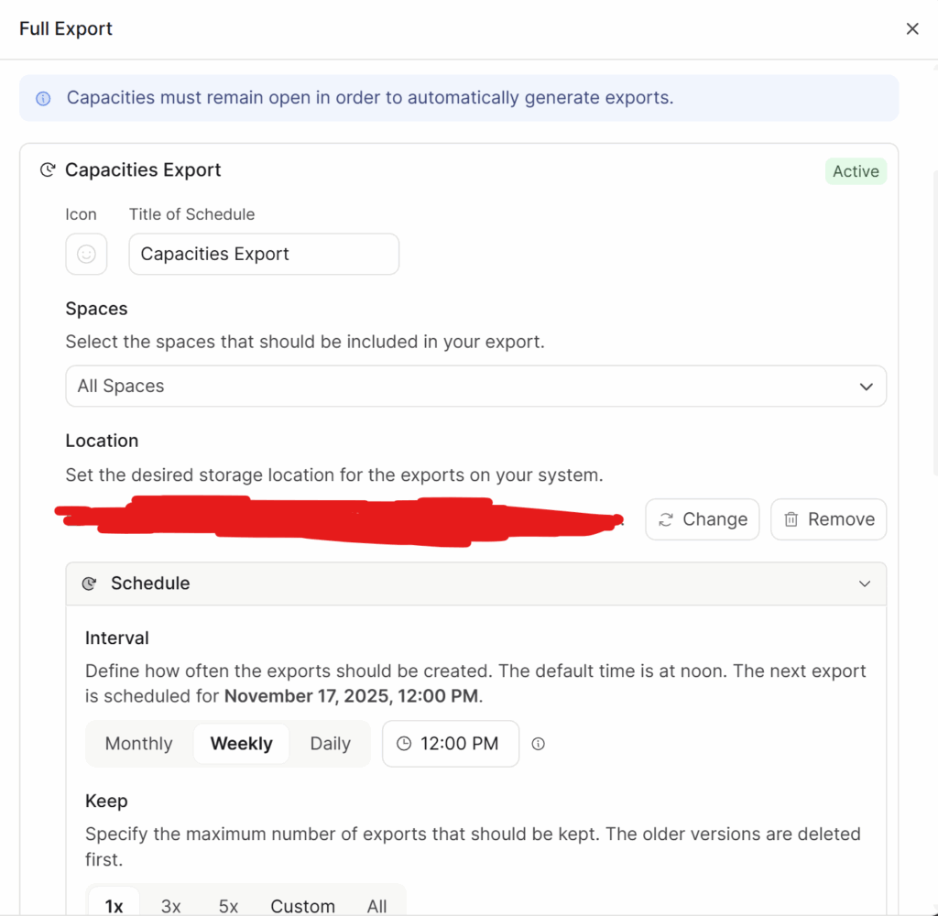Viewport: 938px width, 916px height.
Task: Click the info icon beside time picker
Action: tap(539, 744)
